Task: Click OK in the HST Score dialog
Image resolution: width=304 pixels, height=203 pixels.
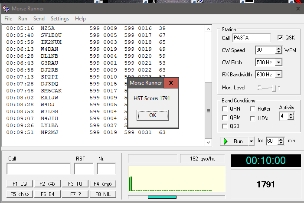Action: [x=153, y=115]
